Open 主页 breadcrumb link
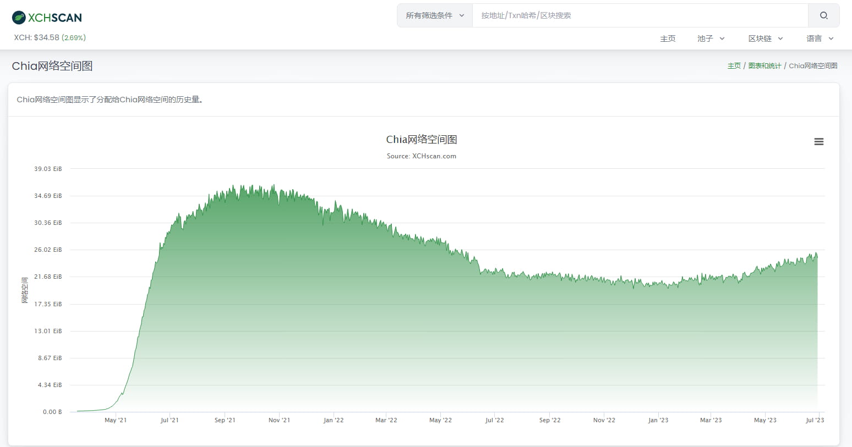852x447 pixels. pyautogui.click(x=734, y=66)
